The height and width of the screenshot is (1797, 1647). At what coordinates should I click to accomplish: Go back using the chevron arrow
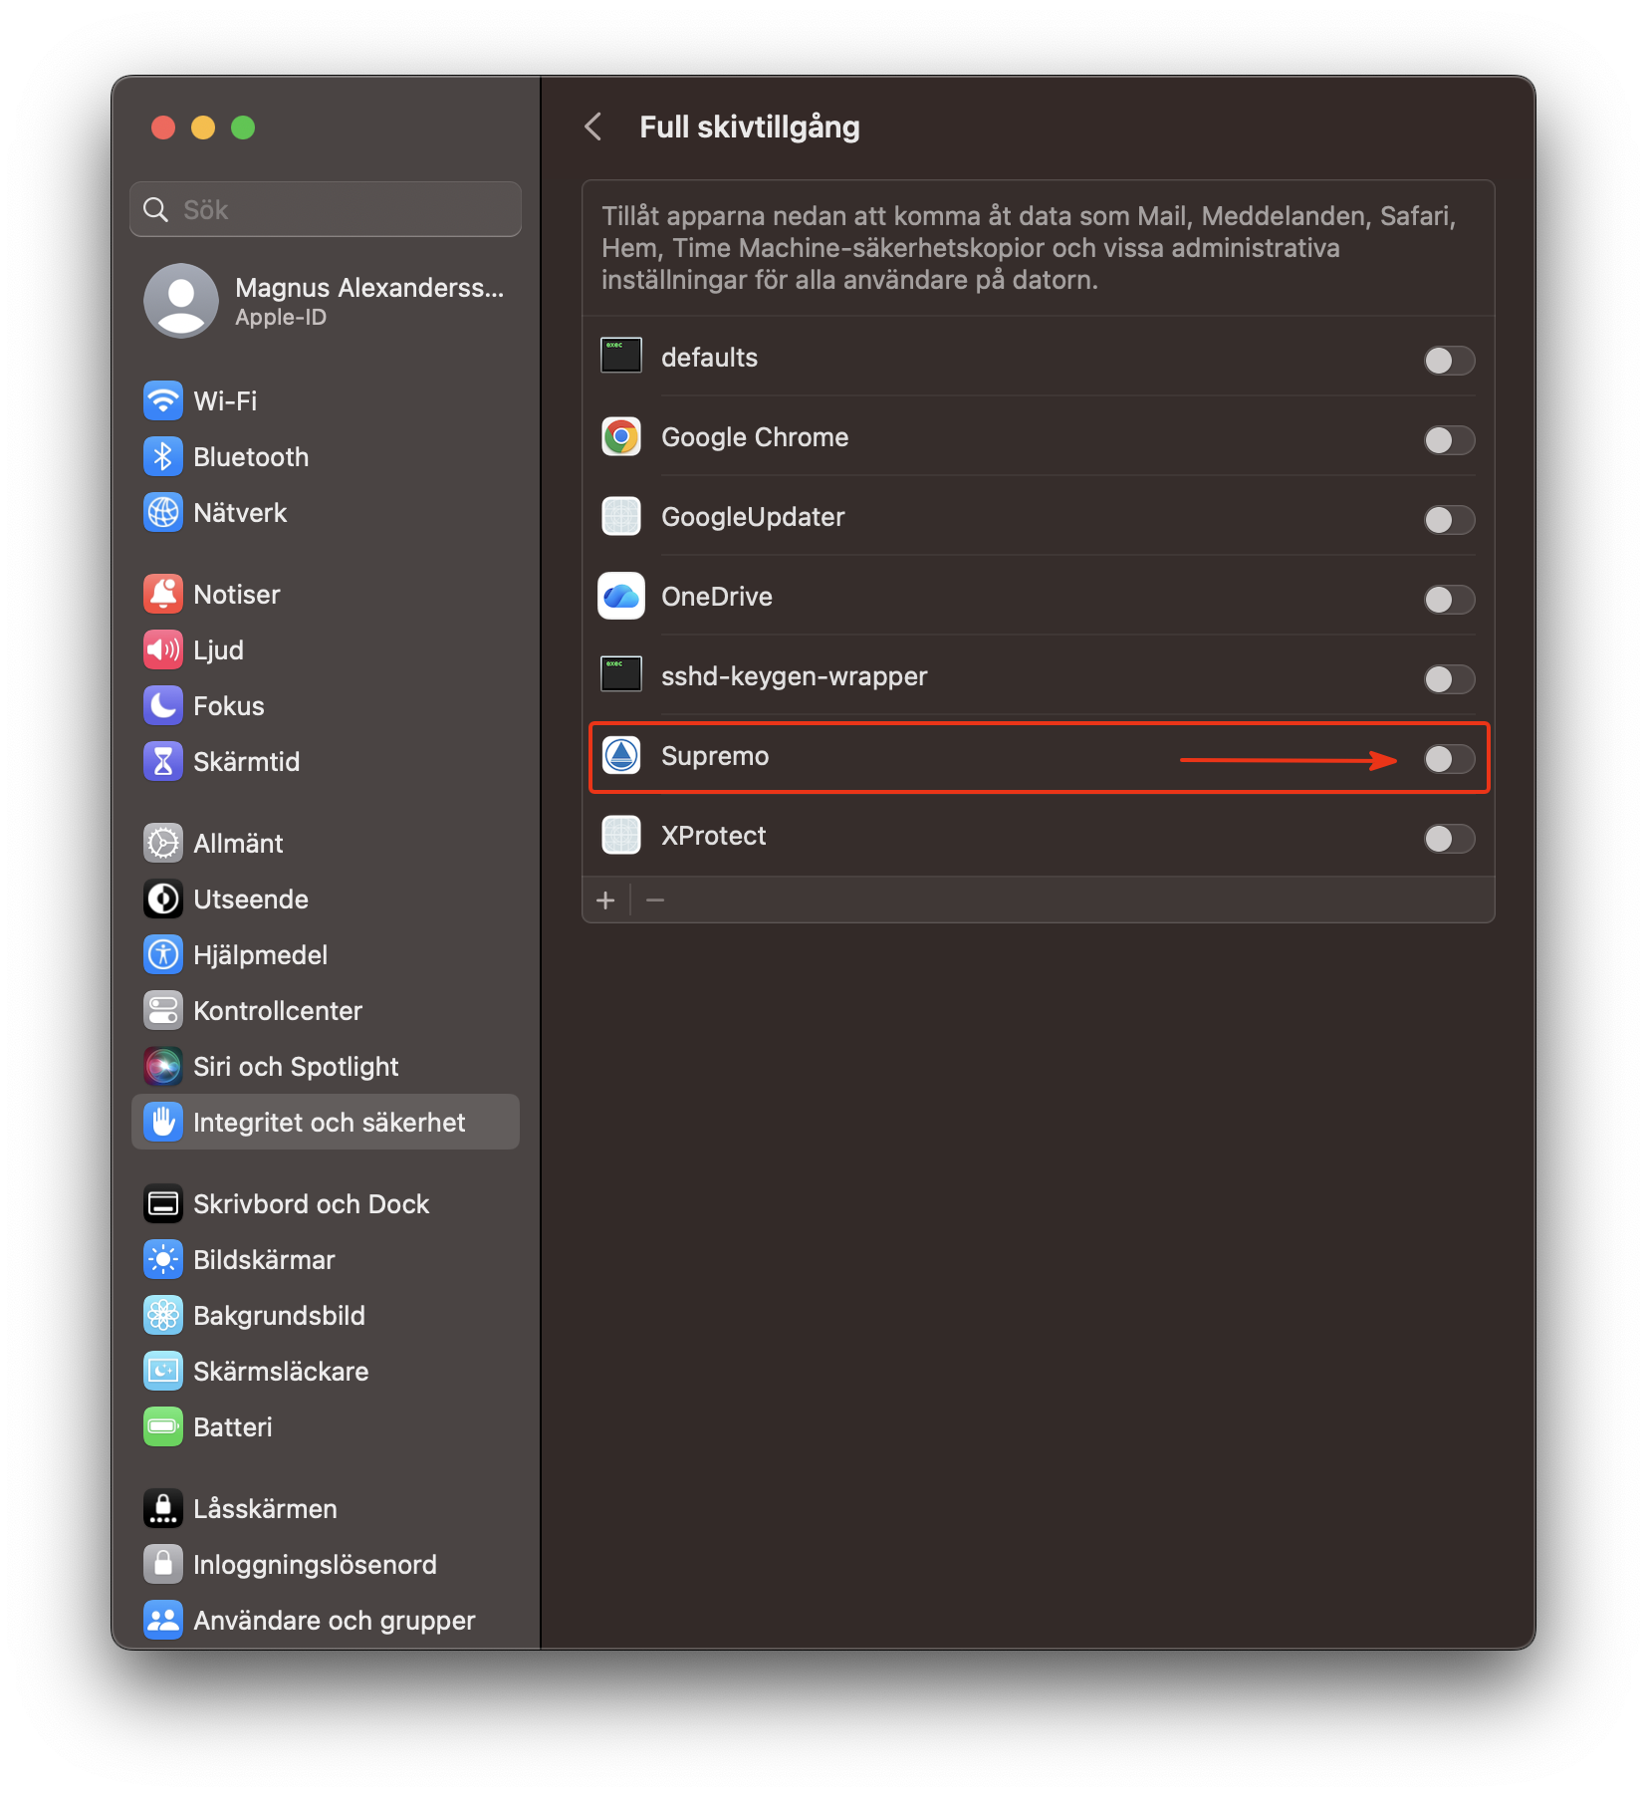[593, 127]
